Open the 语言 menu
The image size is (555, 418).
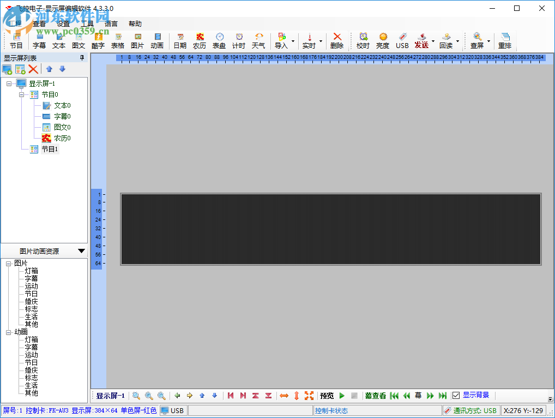tap(111, 23)
